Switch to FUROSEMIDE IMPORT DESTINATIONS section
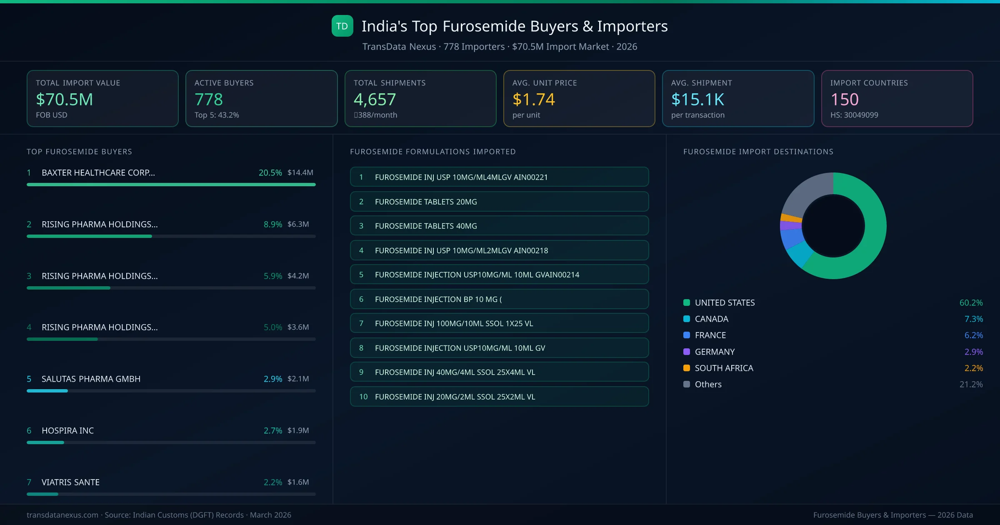Image resolution: width=1000 pixels, height=525 pixels. [x=758, y=152]
